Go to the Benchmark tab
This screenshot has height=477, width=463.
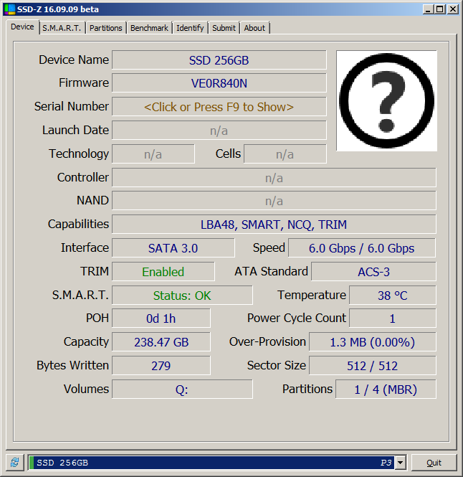149,28
